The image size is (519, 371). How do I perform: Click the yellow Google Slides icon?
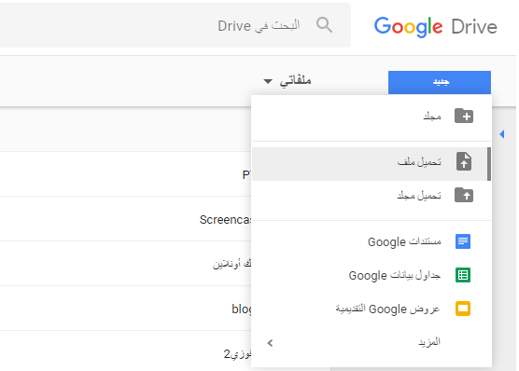click(463, 309)
